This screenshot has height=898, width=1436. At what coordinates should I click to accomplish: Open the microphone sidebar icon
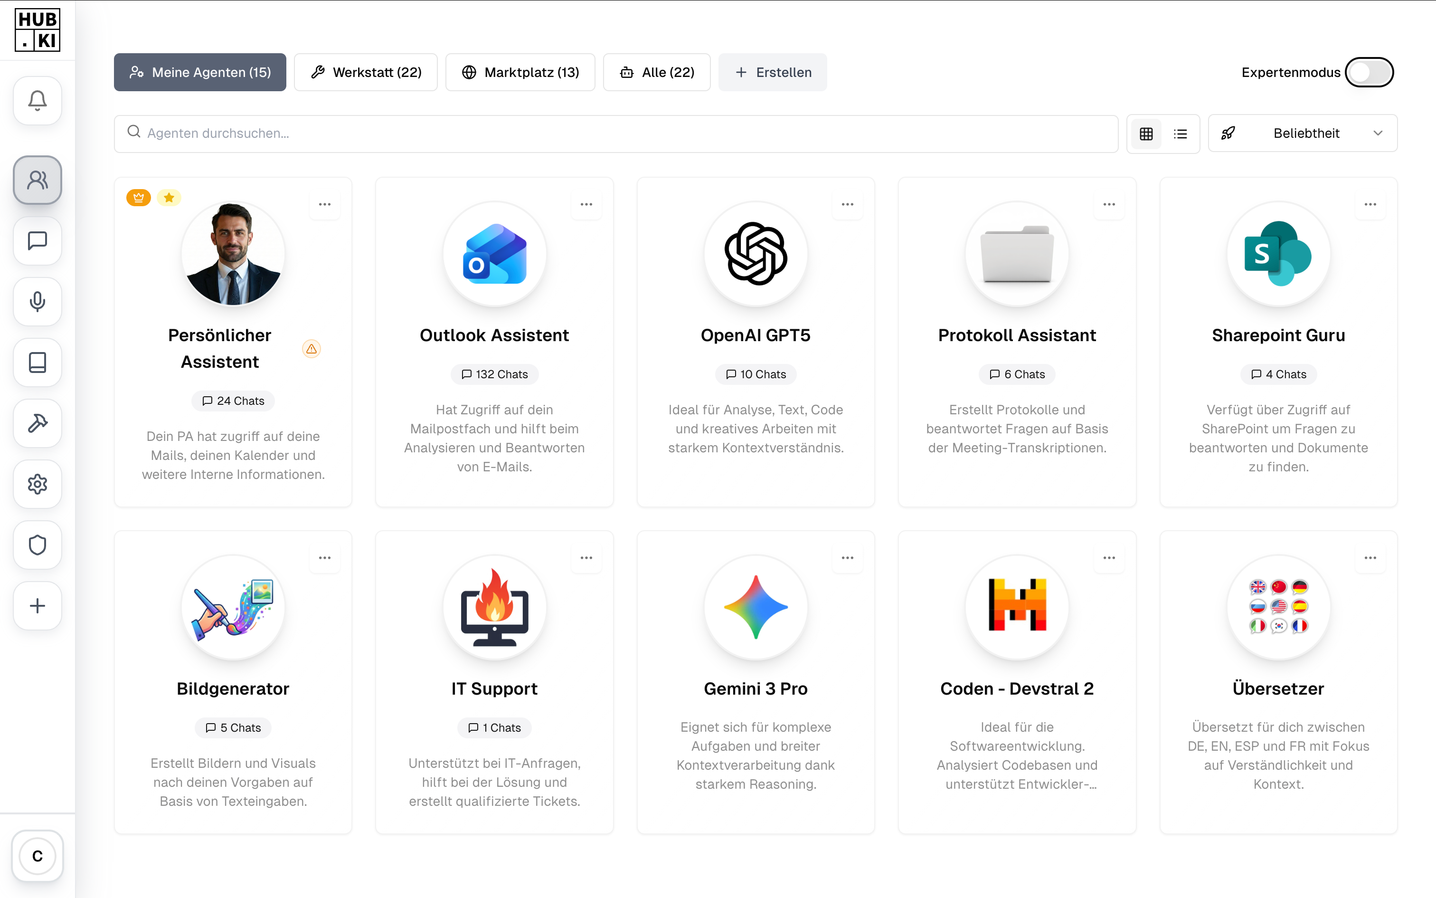tap(38, 302)
